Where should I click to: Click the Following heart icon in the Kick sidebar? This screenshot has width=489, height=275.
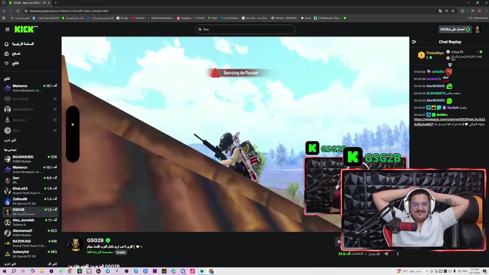(x=6, y=63)
